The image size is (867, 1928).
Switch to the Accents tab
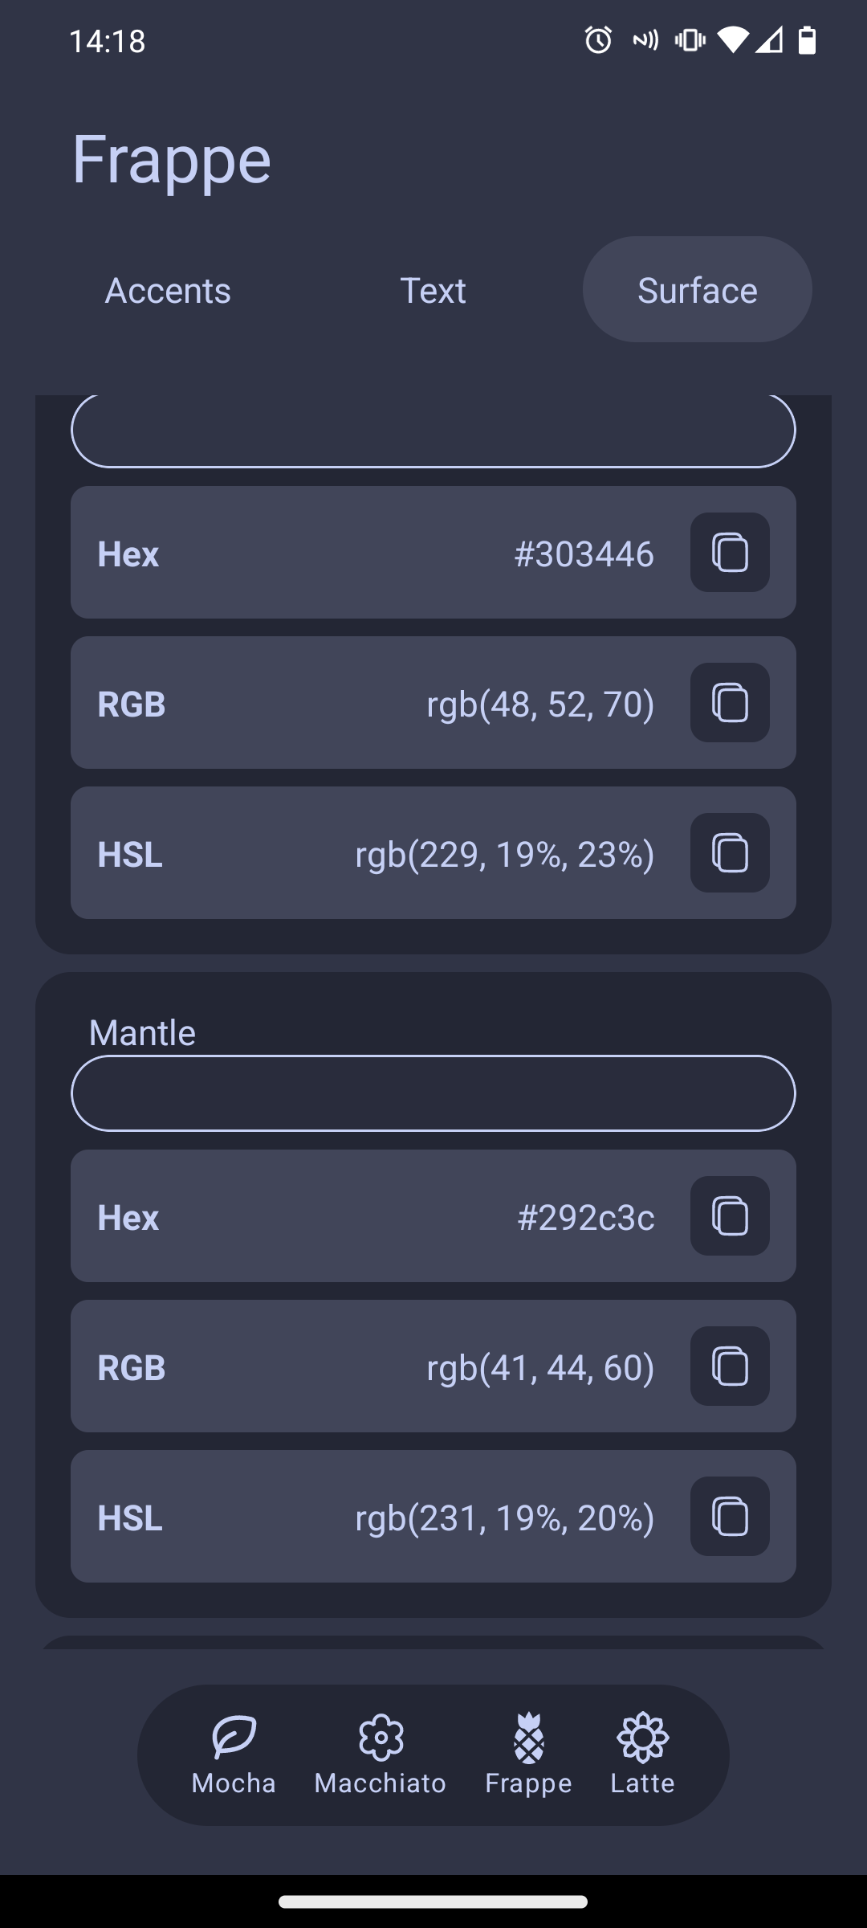(x=167, y=290)
